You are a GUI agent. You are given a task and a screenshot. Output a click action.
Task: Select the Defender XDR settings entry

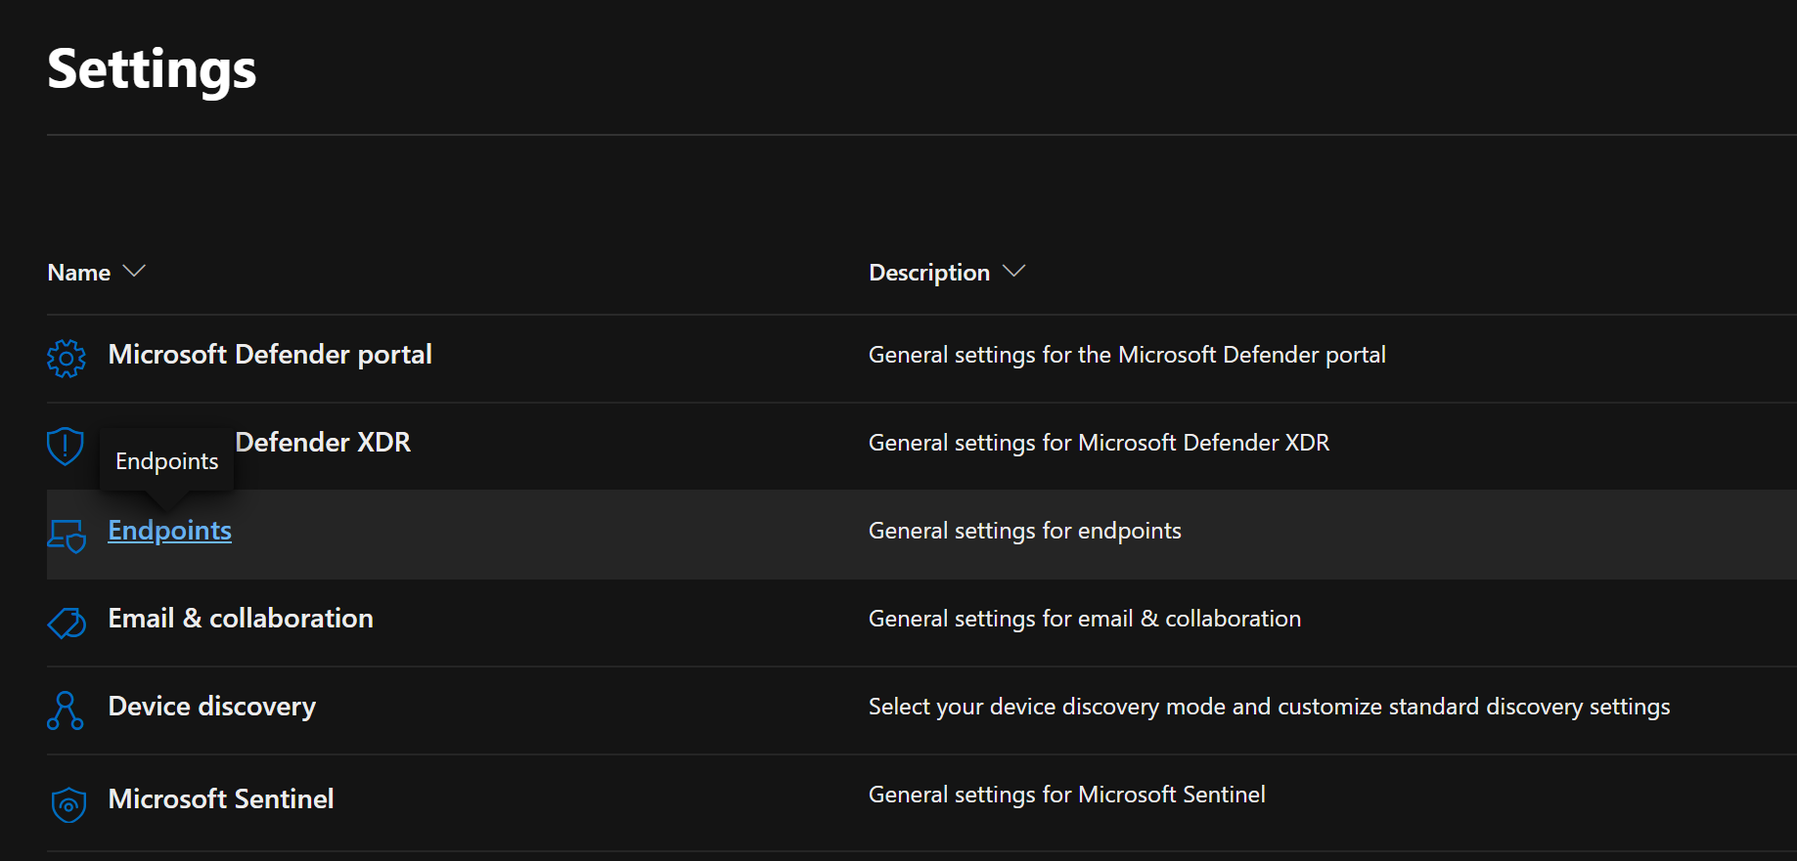323,443
